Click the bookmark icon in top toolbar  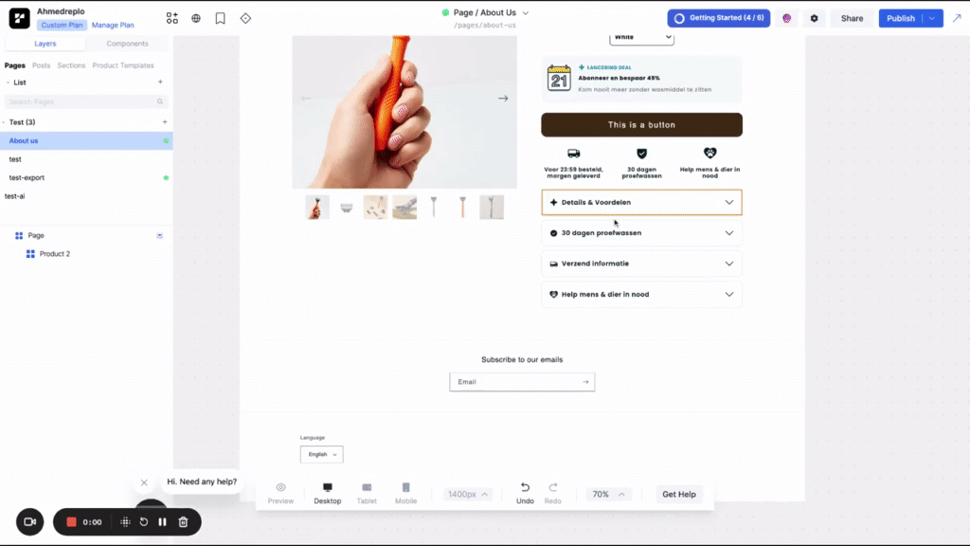coord(221,18)
